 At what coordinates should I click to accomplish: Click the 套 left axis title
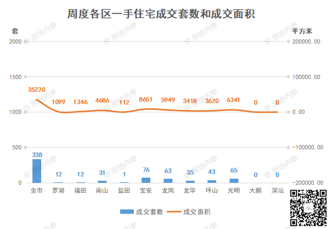(x=15, y=31)
